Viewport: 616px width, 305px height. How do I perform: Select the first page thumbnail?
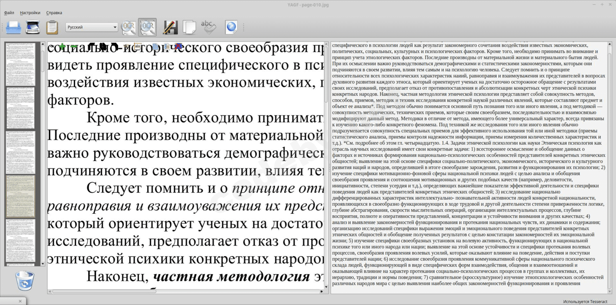point(20,64)
